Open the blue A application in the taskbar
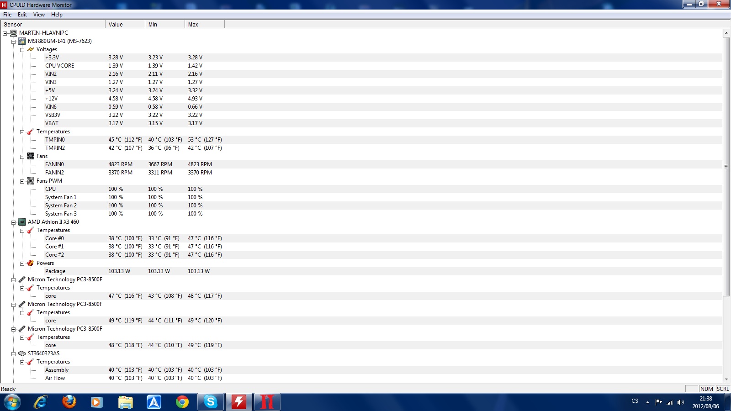The height and width of the screenshot is (411, 731). 154,402
